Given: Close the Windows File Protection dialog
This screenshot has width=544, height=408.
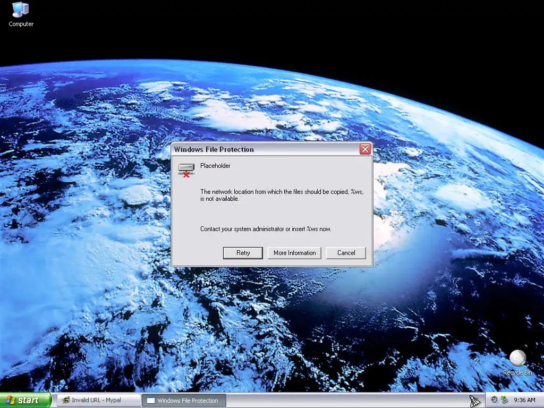Looking at the screenshot, I should click(x=365, y=149).
